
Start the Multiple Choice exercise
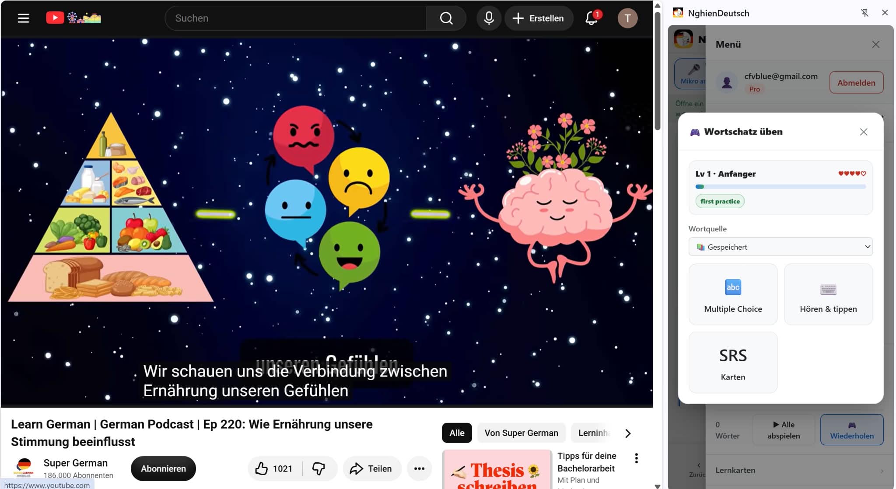(733, 294)
